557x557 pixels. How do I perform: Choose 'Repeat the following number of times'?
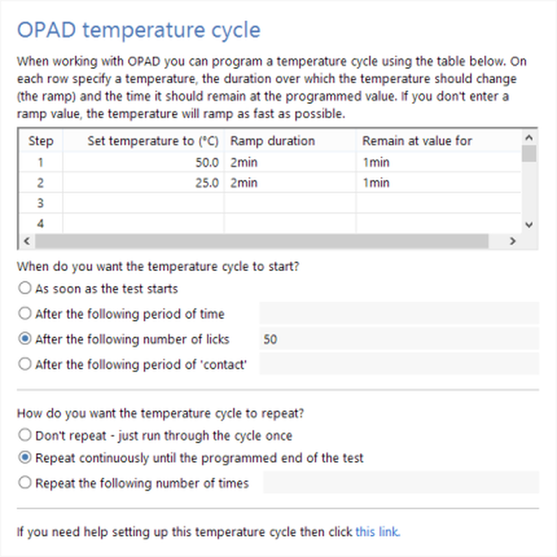pyautogui.click(x=25, y=483)
